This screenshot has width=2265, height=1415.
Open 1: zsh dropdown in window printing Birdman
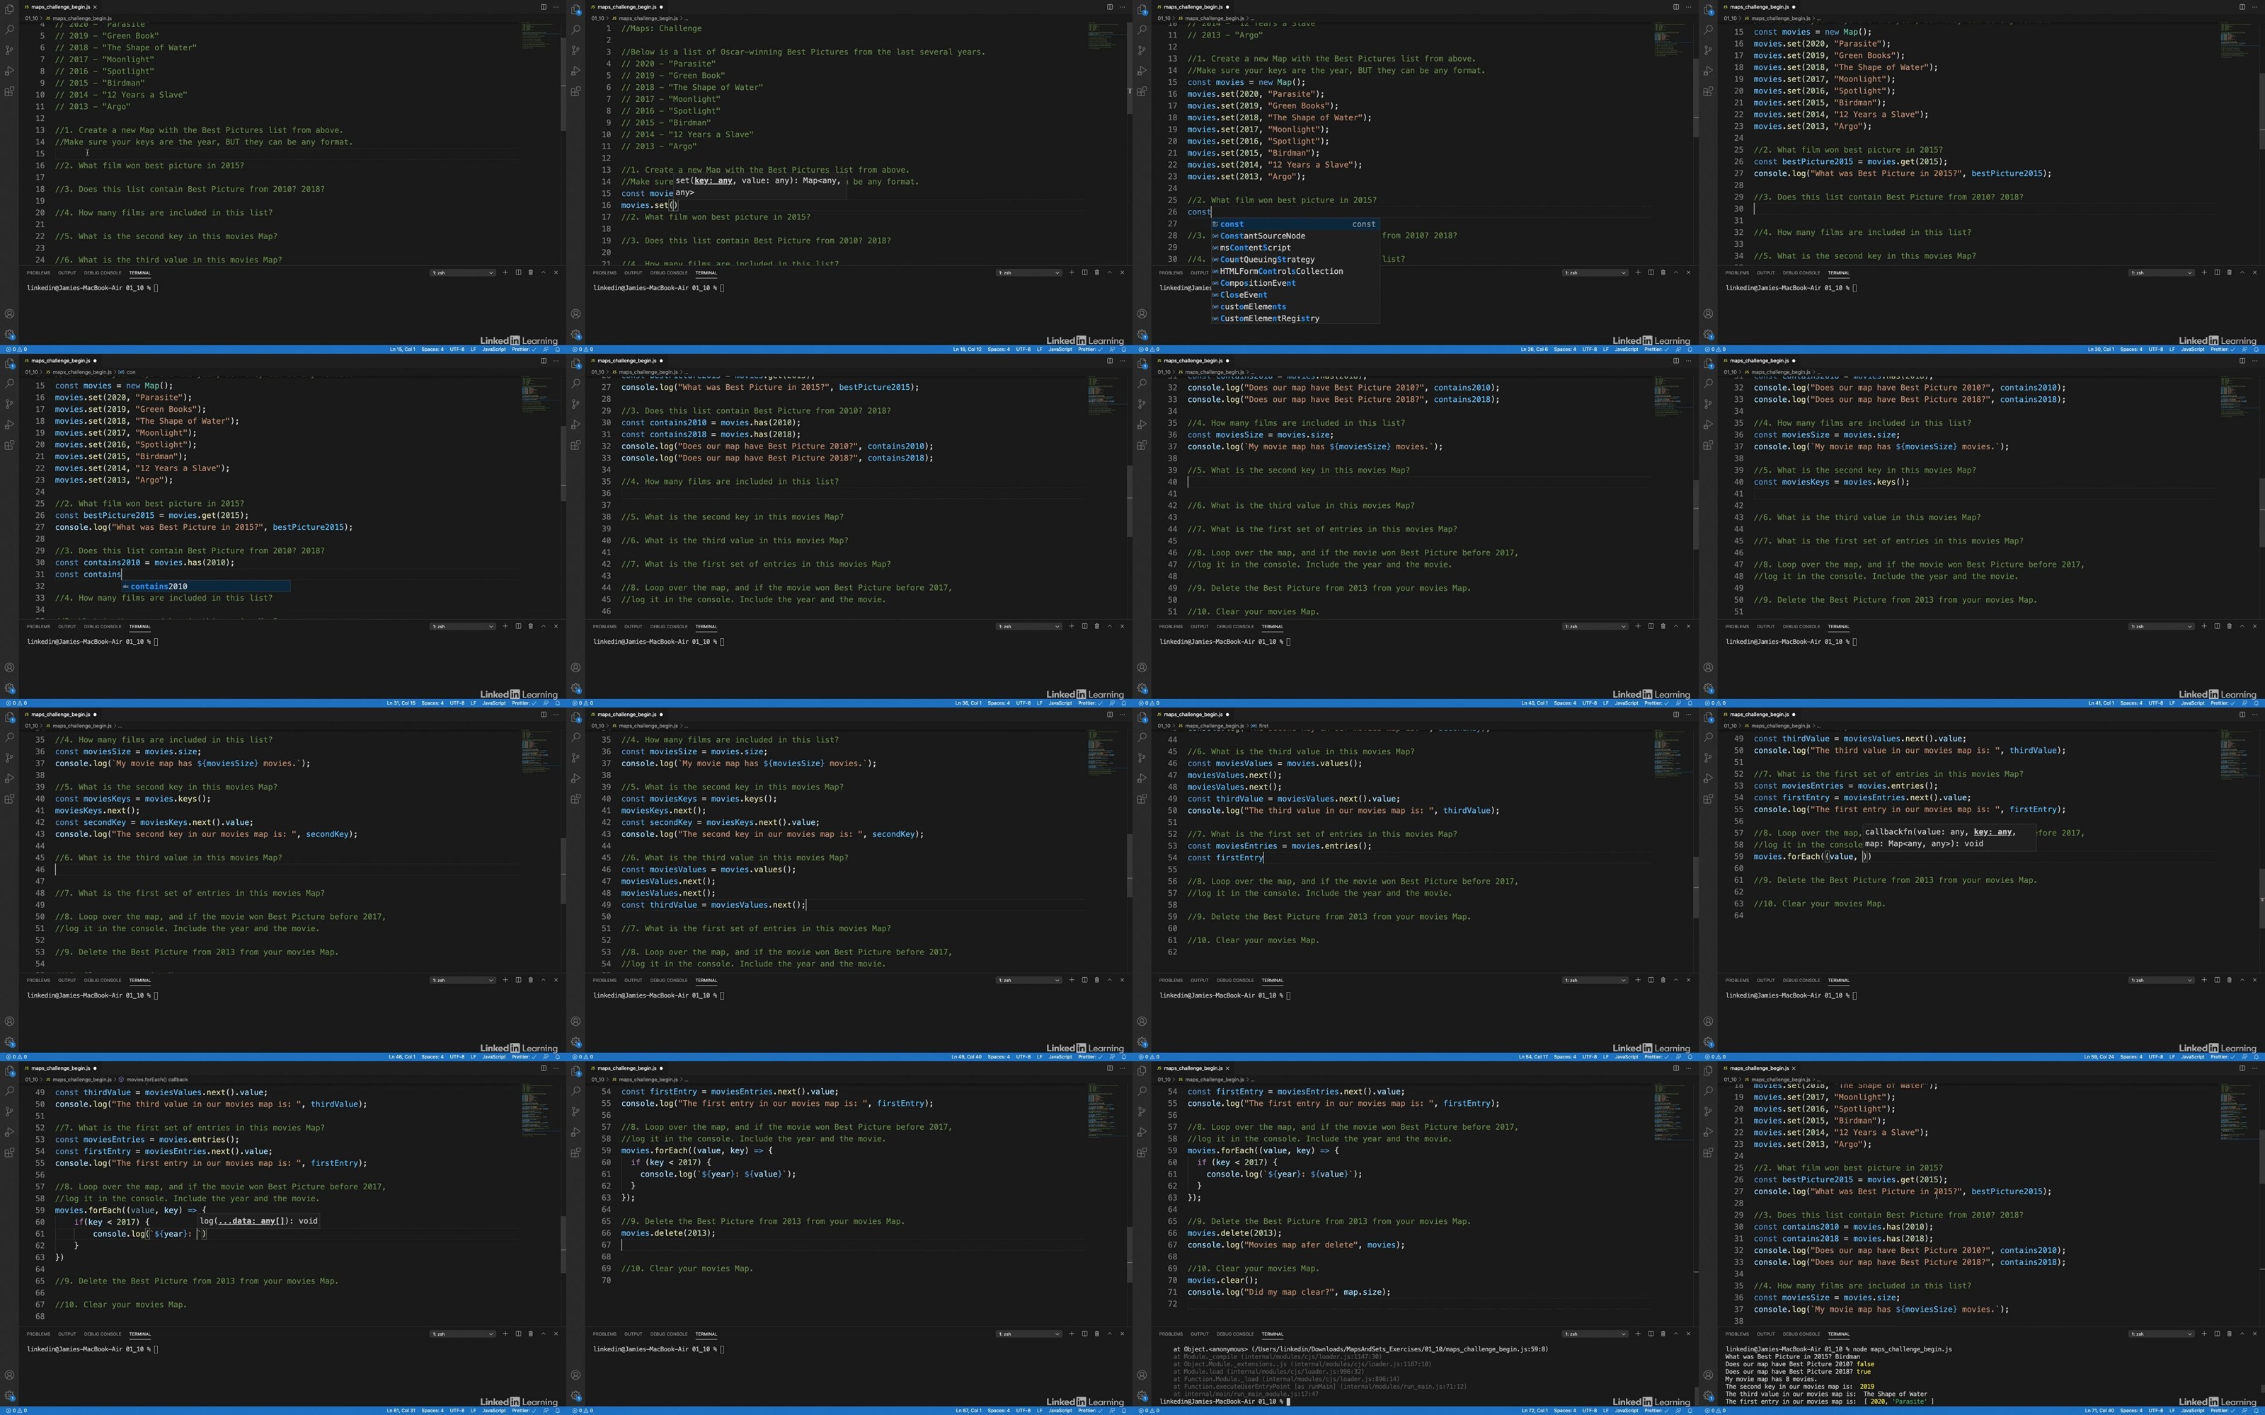click(2161, 1334)
